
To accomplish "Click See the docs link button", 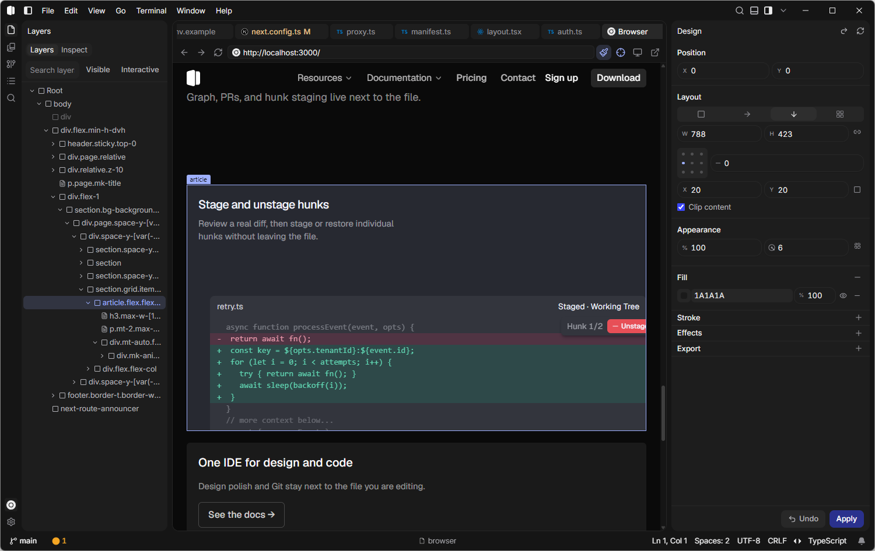I will [242, 515].
